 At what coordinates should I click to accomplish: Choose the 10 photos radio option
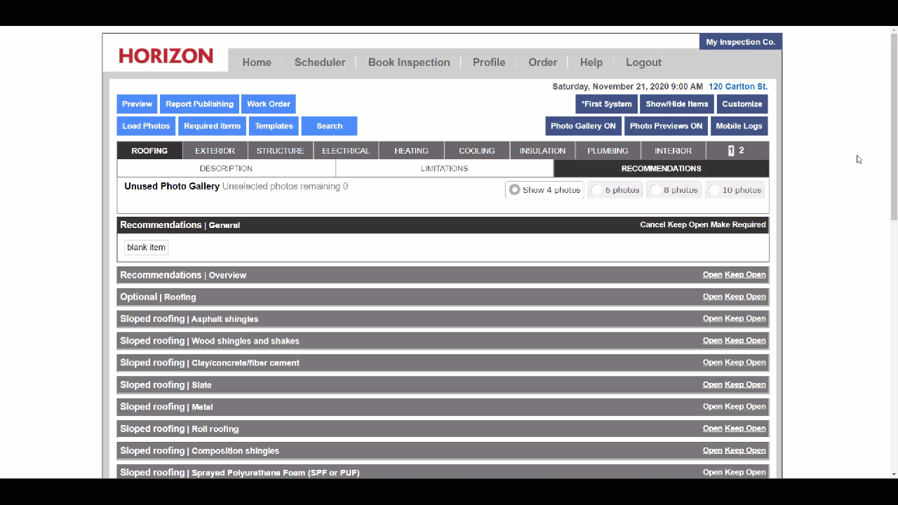click(714, 190)
